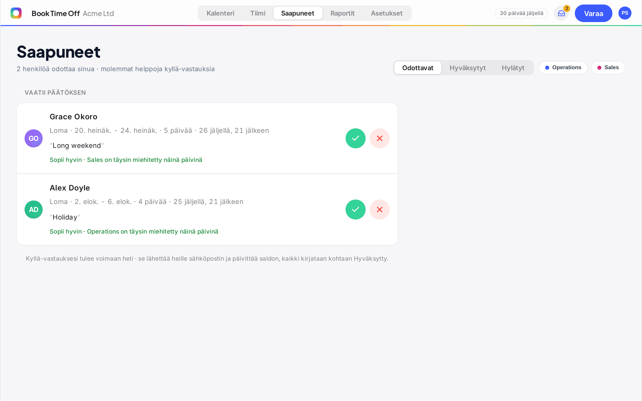Click the 30 päivää jäljellä badge
The image size is (642, 401).
point(521,13)
